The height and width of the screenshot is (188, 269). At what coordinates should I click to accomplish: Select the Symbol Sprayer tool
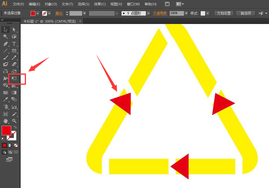tap(6, 107)
